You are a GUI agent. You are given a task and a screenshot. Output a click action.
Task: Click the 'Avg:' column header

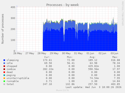pos(93,57)
